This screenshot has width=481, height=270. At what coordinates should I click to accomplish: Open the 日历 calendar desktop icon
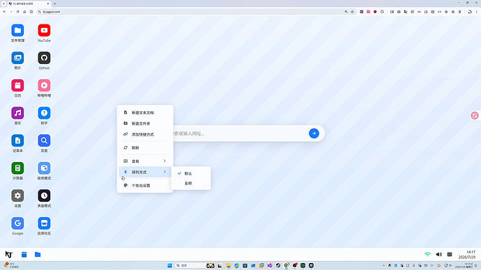18,86
